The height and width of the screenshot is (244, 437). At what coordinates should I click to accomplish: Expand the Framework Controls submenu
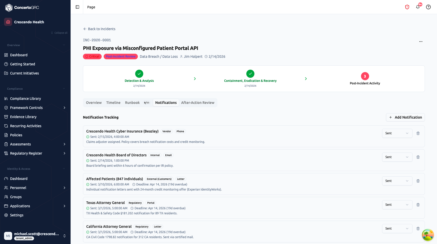[64, 108]
